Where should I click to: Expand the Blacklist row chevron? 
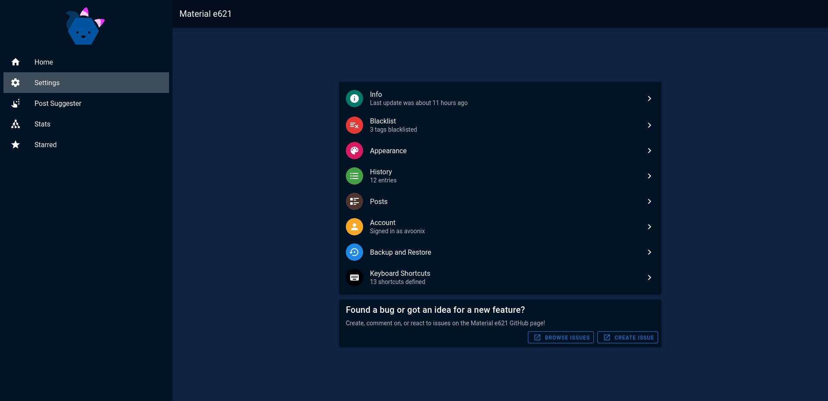649,125
